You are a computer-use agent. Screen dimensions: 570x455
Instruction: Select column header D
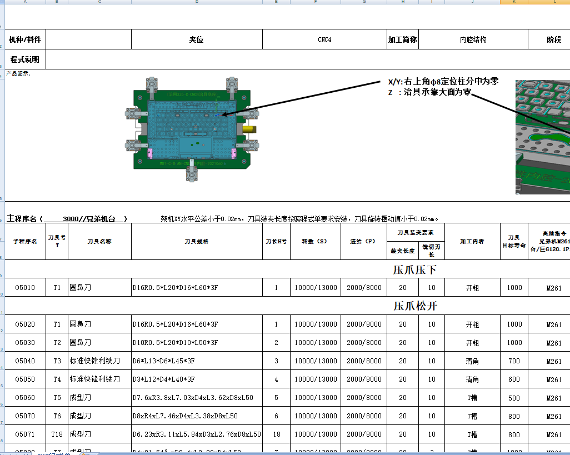(197, 4)
